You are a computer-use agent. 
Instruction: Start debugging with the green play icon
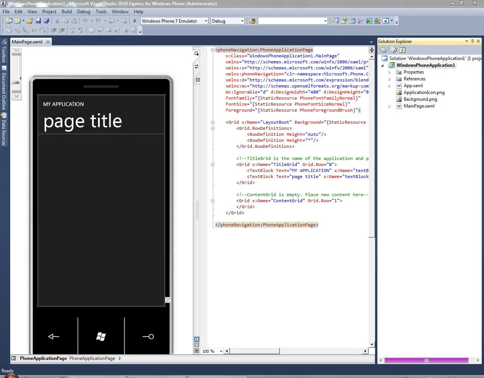click(135, 21)
